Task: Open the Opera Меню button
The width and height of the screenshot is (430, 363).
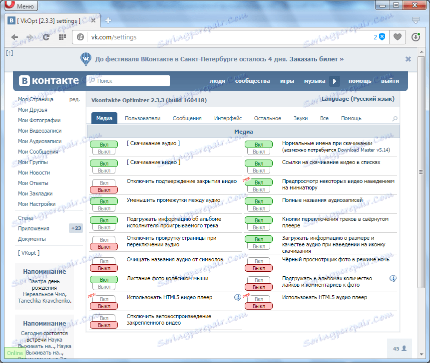Action: [x=21, y=5]
